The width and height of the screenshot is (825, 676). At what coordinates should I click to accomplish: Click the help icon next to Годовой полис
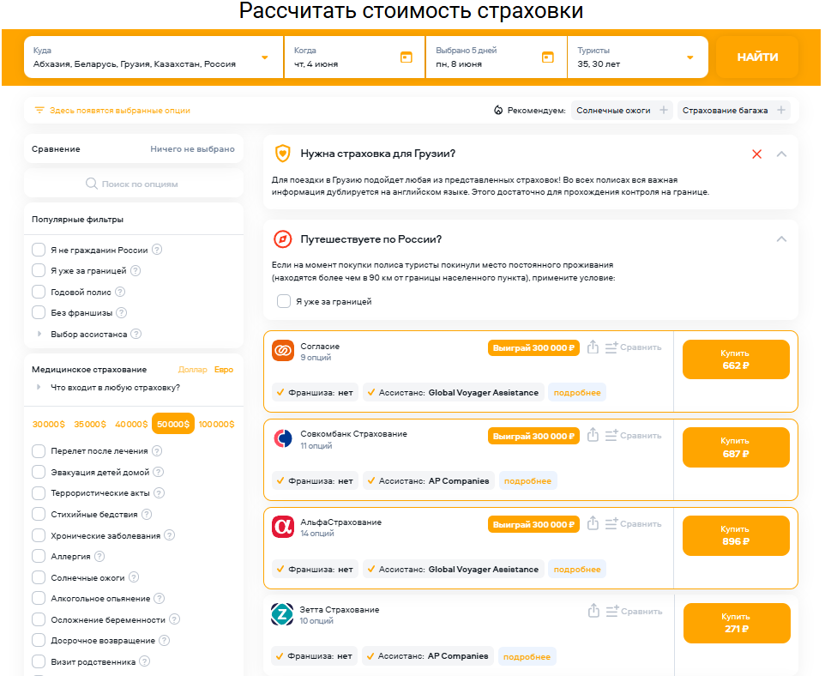click(x=118, y=292)
